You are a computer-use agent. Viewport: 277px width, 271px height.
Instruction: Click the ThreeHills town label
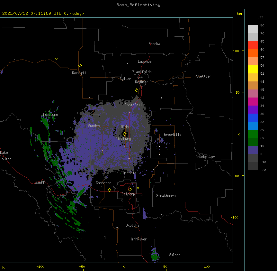point(172,135)
